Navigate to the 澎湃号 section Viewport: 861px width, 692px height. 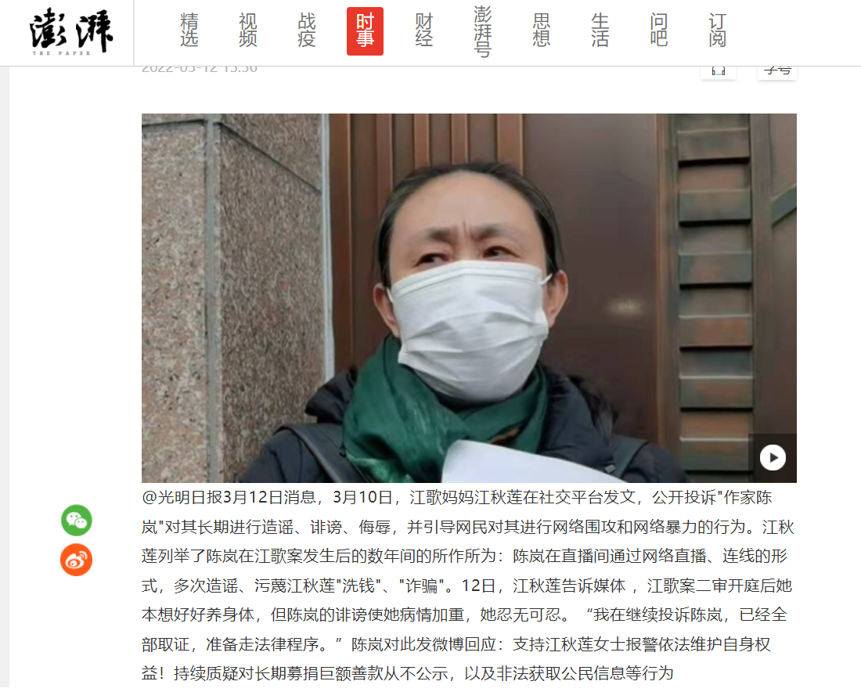483,31
